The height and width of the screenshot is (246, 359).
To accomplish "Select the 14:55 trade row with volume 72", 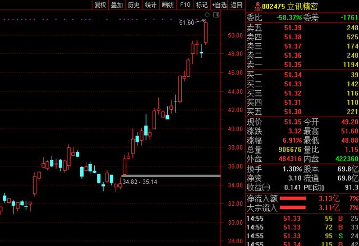I will coord(302,228).
